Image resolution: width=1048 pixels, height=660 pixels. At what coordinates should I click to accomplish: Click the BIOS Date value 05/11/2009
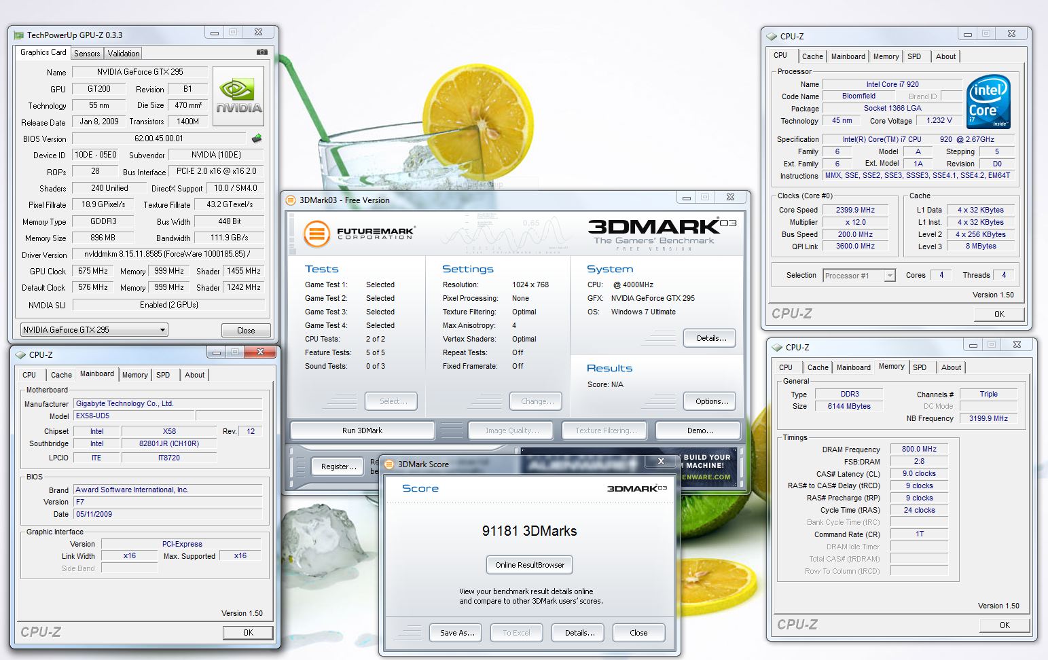tap(168, 514)
